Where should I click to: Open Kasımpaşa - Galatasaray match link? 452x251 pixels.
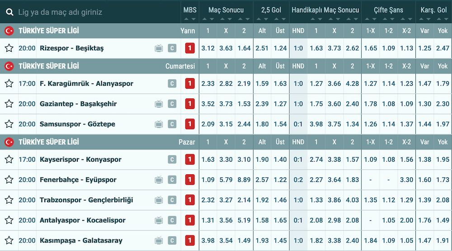81,240
